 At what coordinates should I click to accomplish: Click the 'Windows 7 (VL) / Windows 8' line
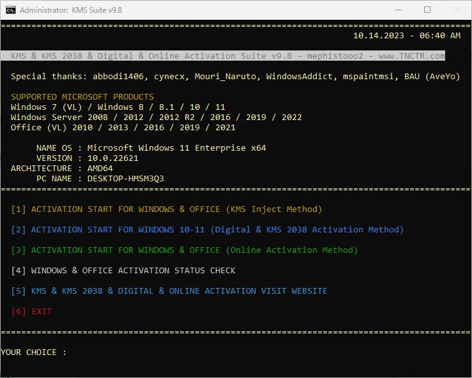click(x=118, y=107)
